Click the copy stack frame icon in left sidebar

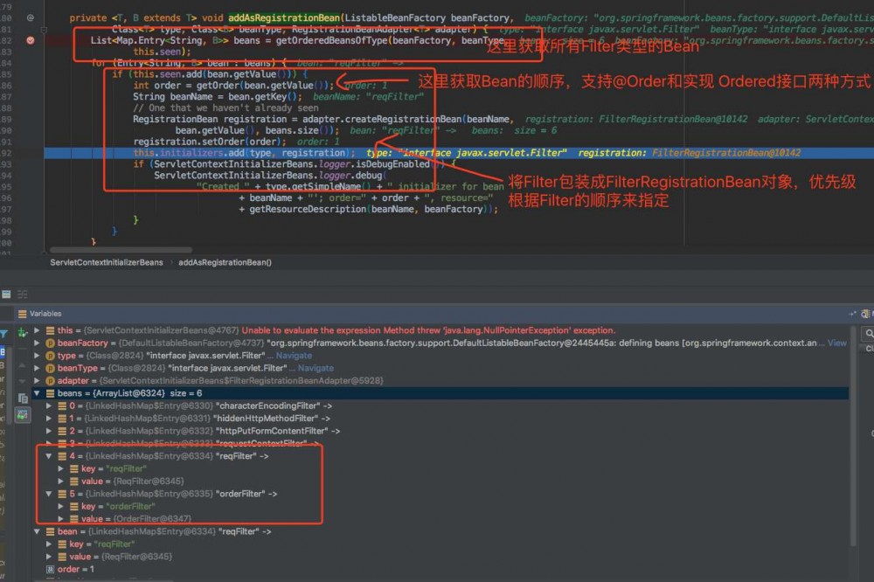point(21,397)
